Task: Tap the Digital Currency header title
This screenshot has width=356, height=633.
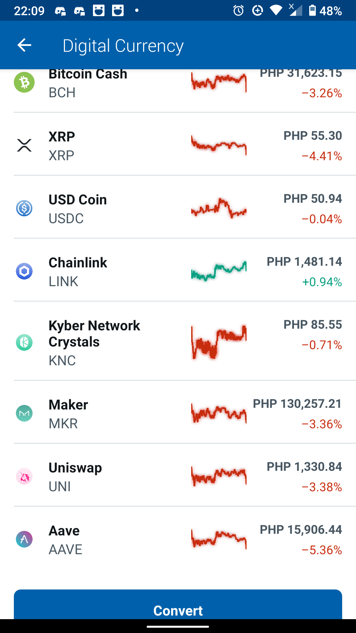Action: pyautogui.click(x=123, y=45)
